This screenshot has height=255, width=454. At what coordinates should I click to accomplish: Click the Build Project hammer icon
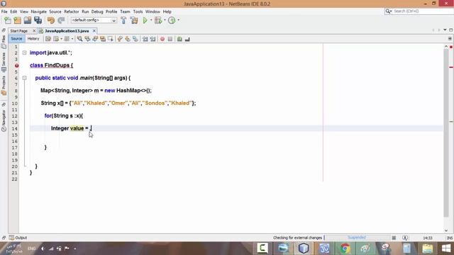pyautogui.click(x=123, y=21)
